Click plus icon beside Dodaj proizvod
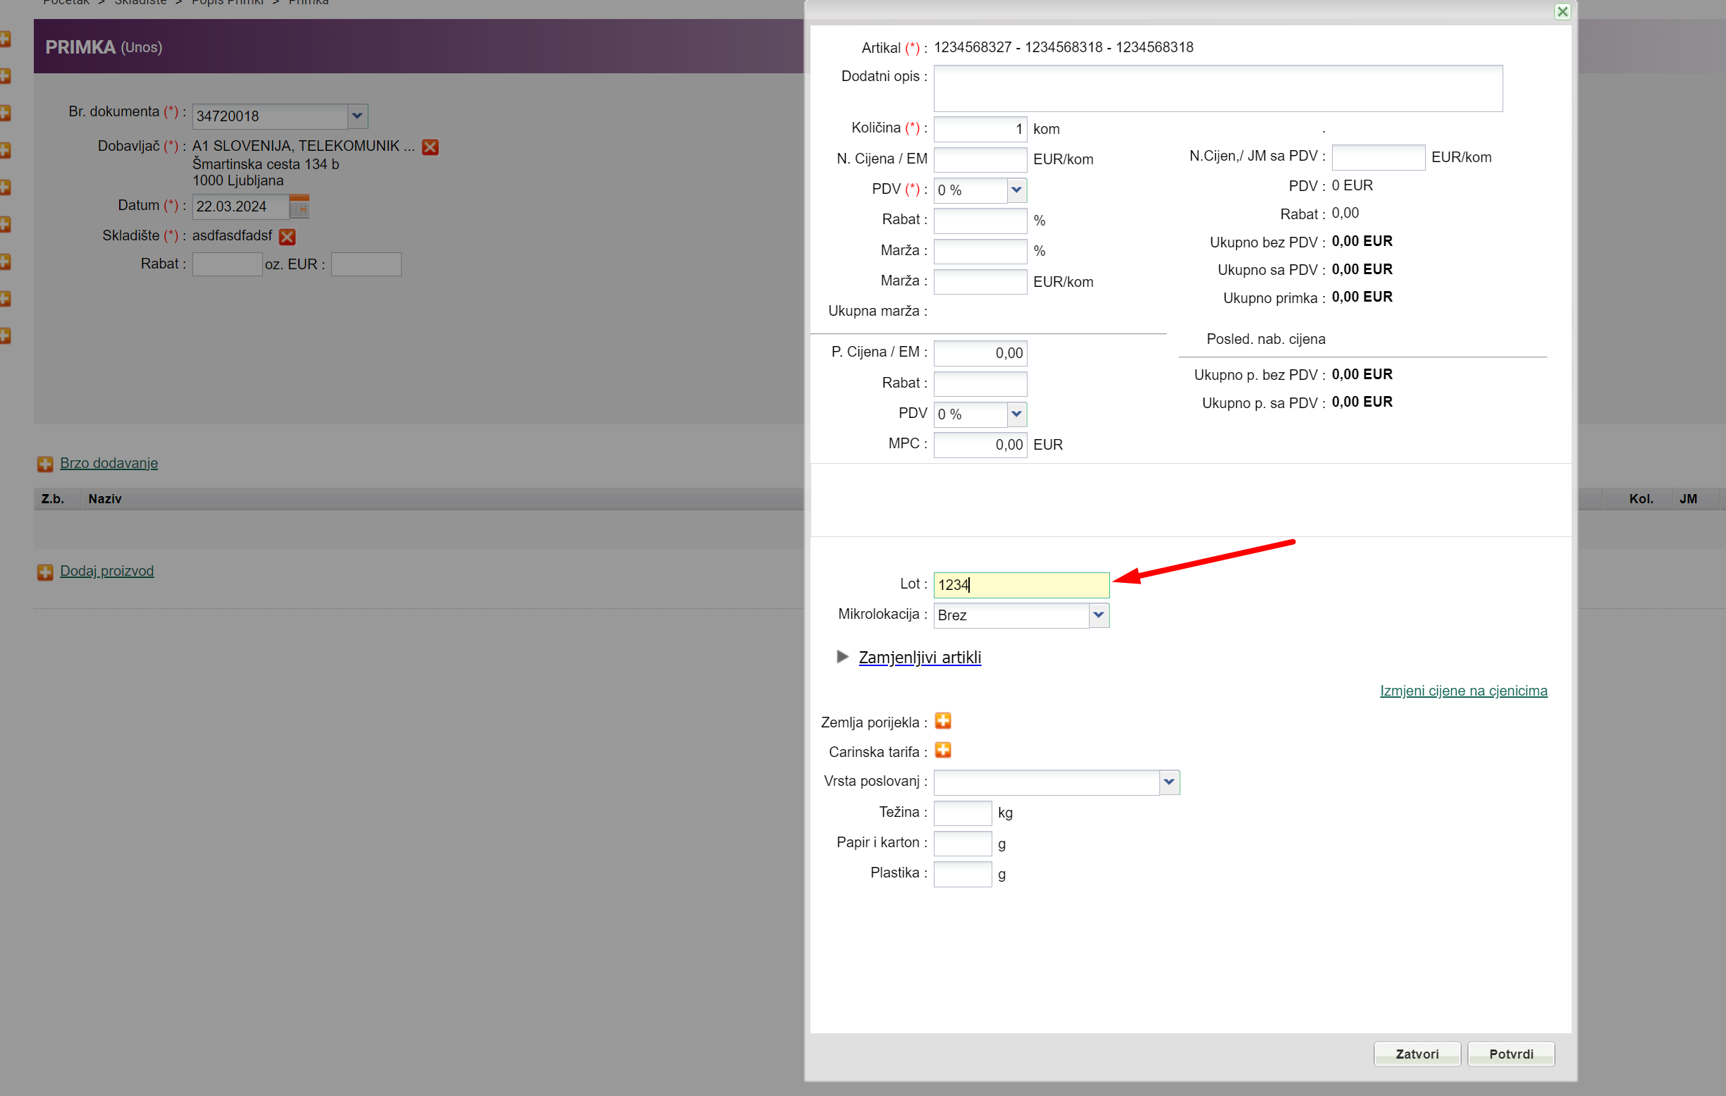This screenshot has width=1726, height=1096. (x=45, y=572)
